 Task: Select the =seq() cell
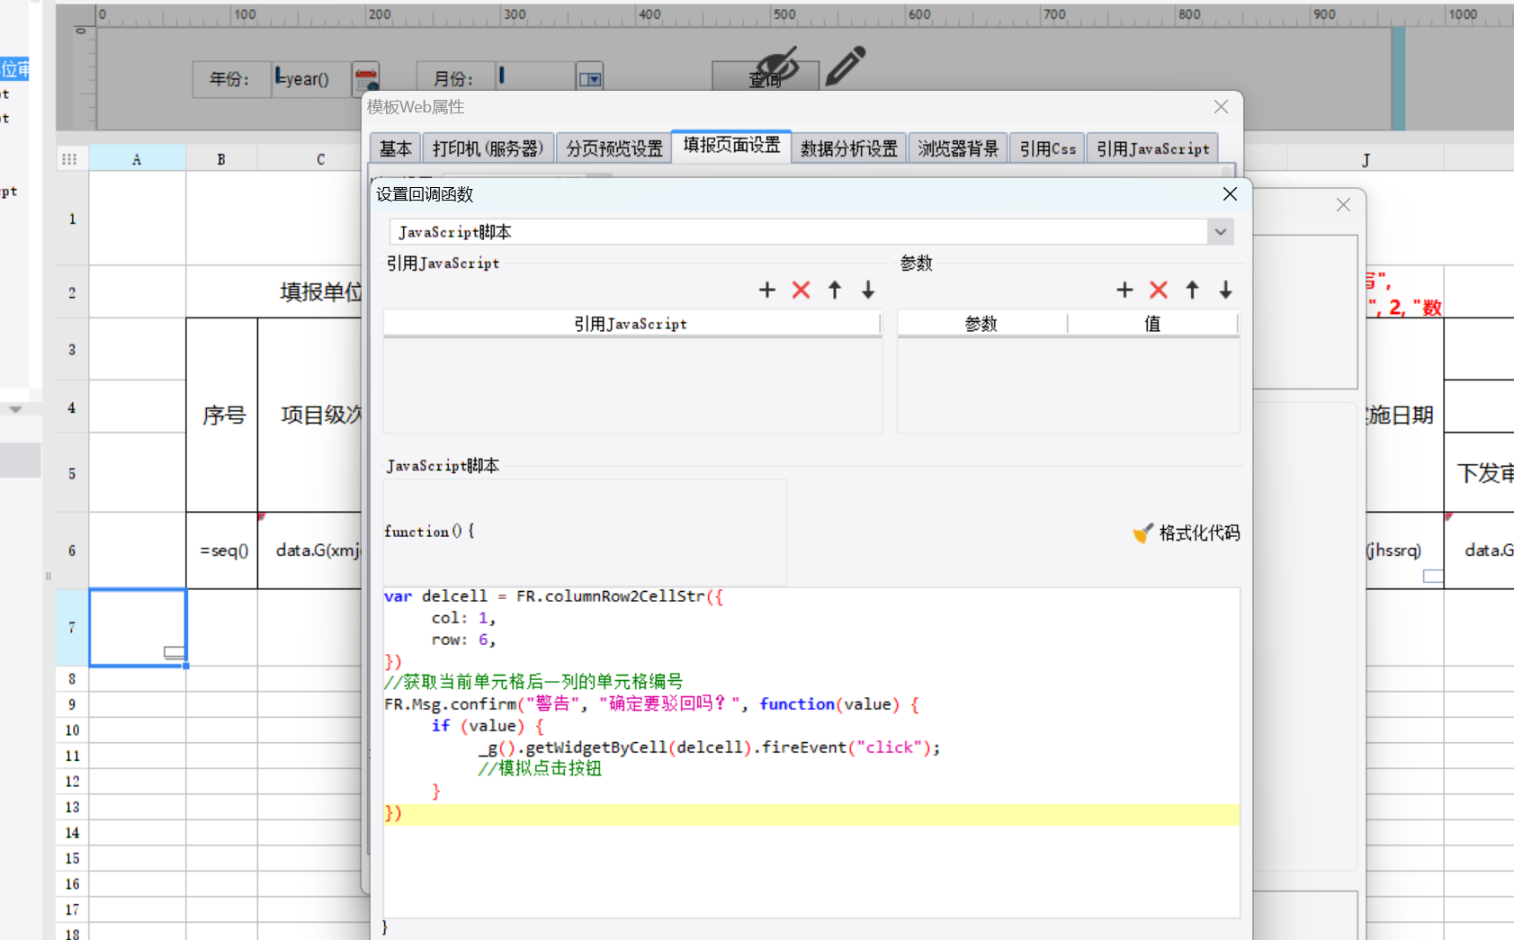pyautogui.click(x=222, y=551)
